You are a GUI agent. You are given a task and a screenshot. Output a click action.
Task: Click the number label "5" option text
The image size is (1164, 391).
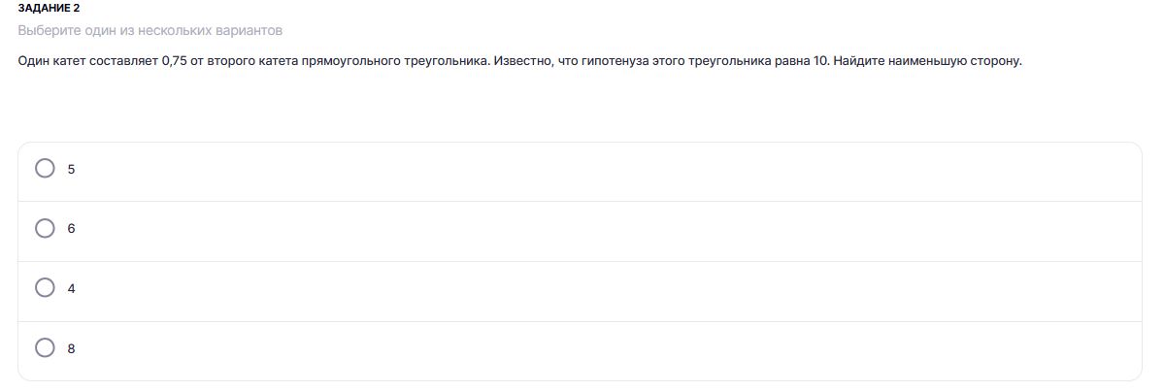(71, 170)
